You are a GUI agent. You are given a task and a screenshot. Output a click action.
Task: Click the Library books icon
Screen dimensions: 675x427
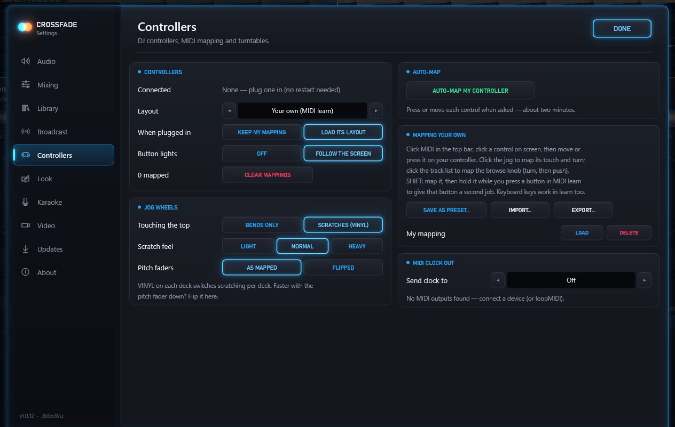click(x=25, y=108)
